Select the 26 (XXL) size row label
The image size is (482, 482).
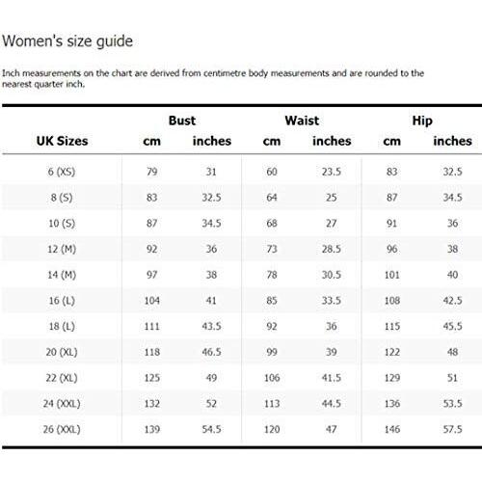coord(62,429)
